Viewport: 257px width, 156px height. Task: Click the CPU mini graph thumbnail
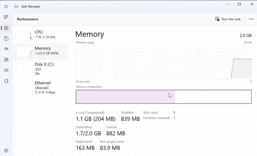(24, 36)
